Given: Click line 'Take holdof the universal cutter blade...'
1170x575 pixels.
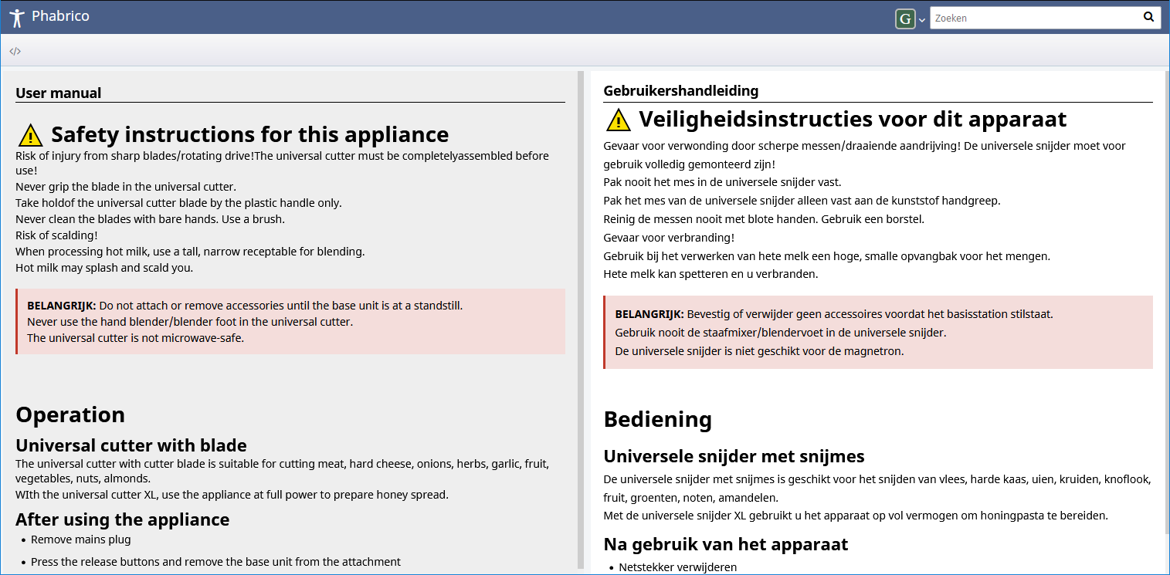Looking at the screenshot, I should point(178,203).
